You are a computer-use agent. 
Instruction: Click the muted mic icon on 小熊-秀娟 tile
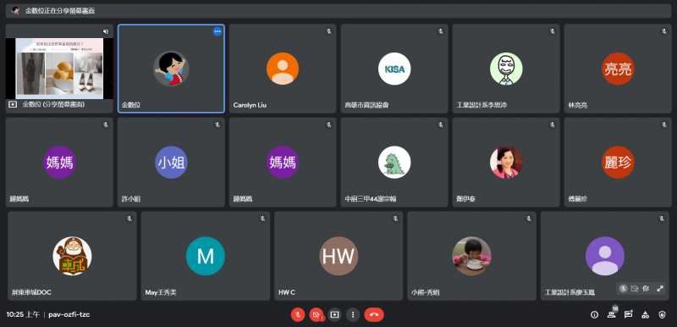point(528,219)
